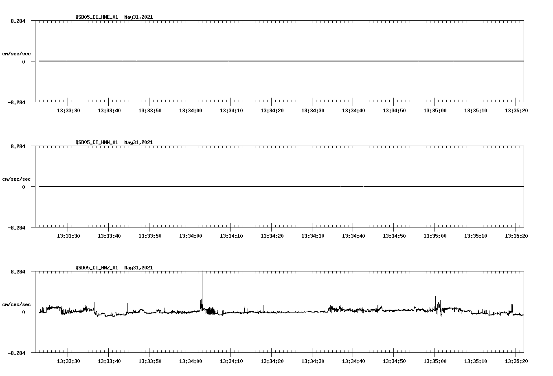
Task: Click 13:35:10 time label under HNZ chart
Action: pos(476,361)
